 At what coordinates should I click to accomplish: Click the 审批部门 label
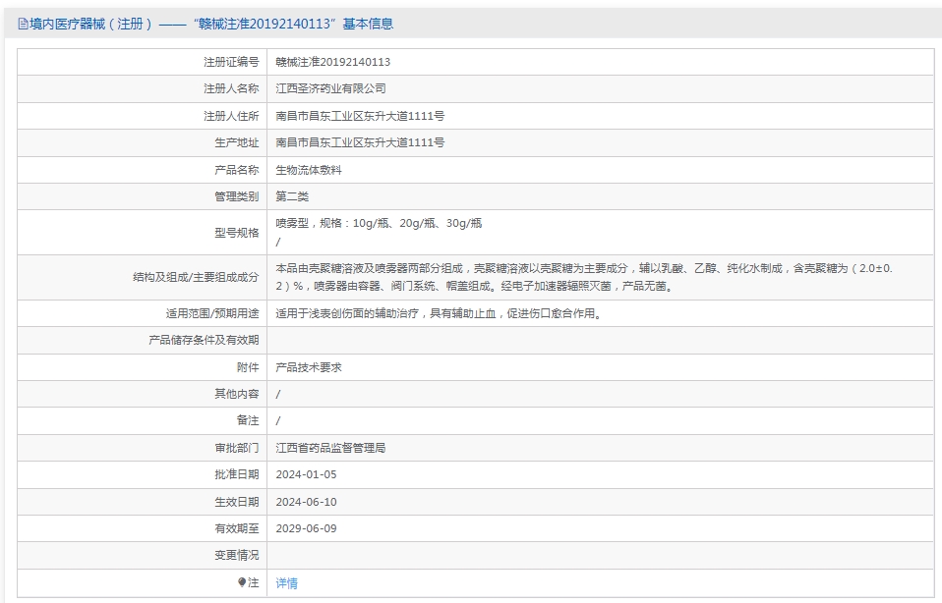(237, 448)
